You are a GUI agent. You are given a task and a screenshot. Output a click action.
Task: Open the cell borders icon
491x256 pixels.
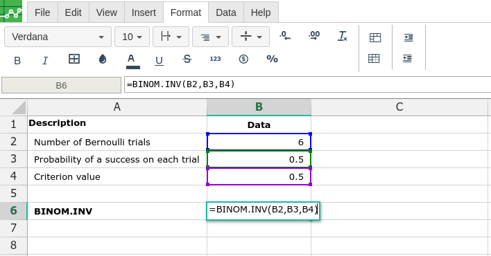click(x=74, y=59)
